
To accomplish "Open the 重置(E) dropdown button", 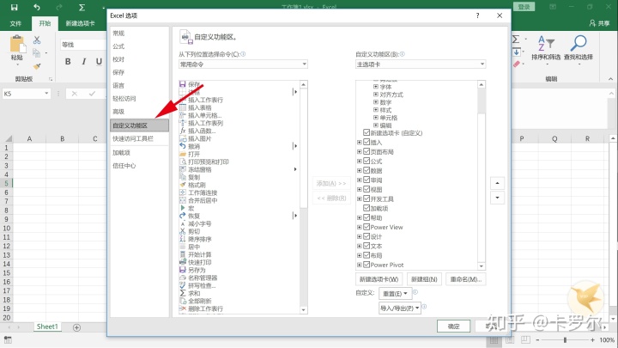I will [x=396, y=293].
